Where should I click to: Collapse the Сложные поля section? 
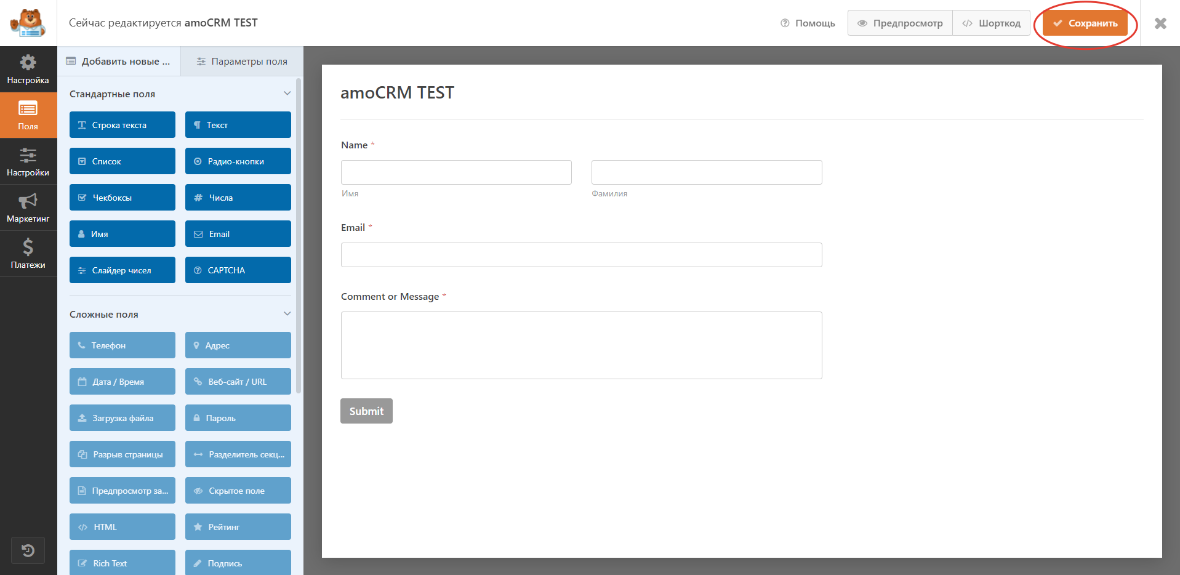click(x=287, y=313)
